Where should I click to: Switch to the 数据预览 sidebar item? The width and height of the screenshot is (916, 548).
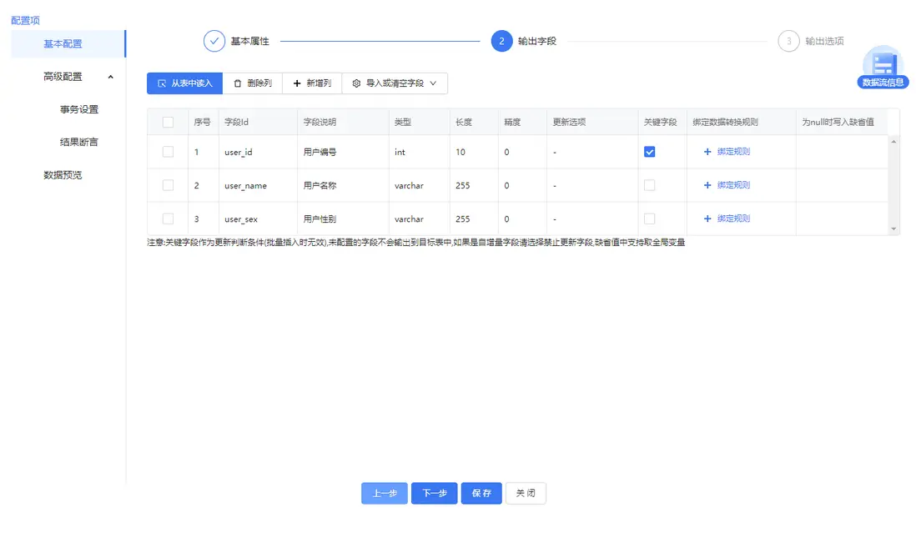pos(63,174)
